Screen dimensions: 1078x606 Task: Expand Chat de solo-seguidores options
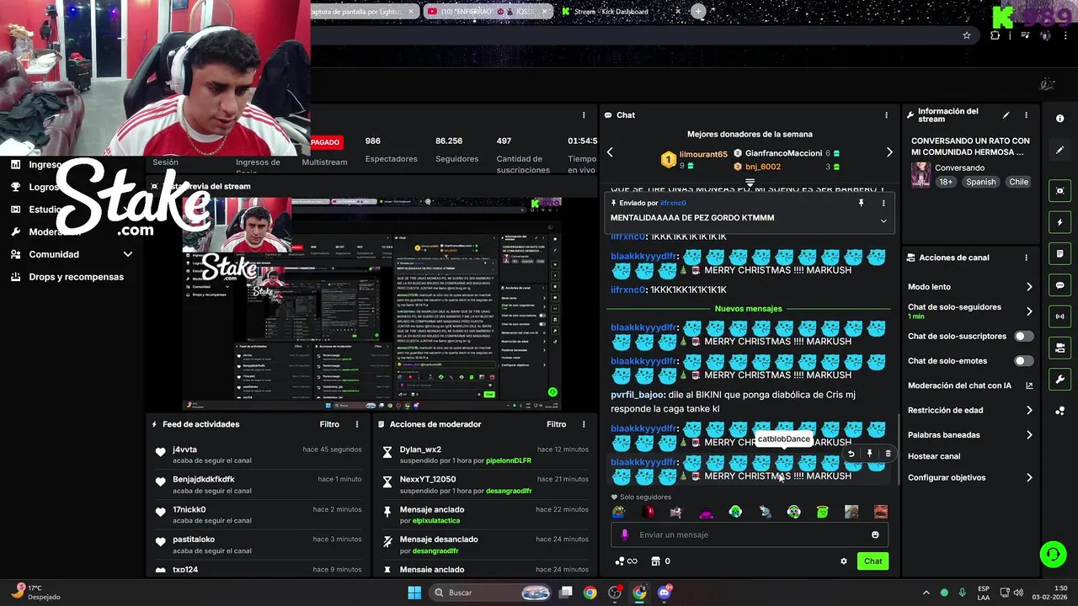[x=1029, y=311]
